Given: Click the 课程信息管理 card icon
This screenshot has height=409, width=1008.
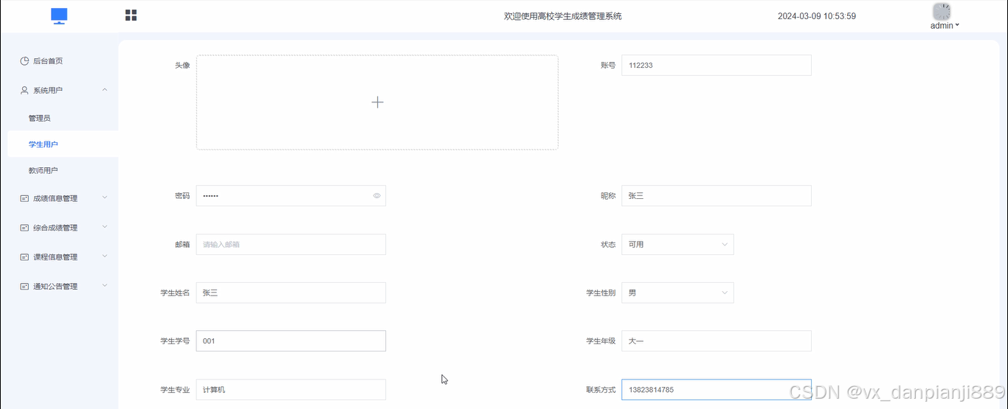Looking at the screenshot, I should (24, 257).
